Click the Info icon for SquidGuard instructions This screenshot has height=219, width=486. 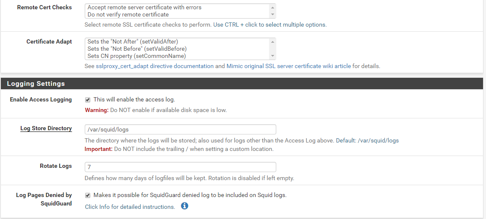tap(184, 206)
